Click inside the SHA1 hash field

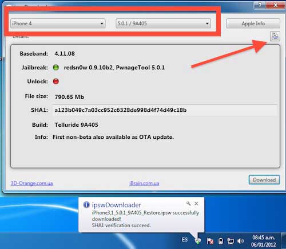pyautogui.click(x=164, y=110)
